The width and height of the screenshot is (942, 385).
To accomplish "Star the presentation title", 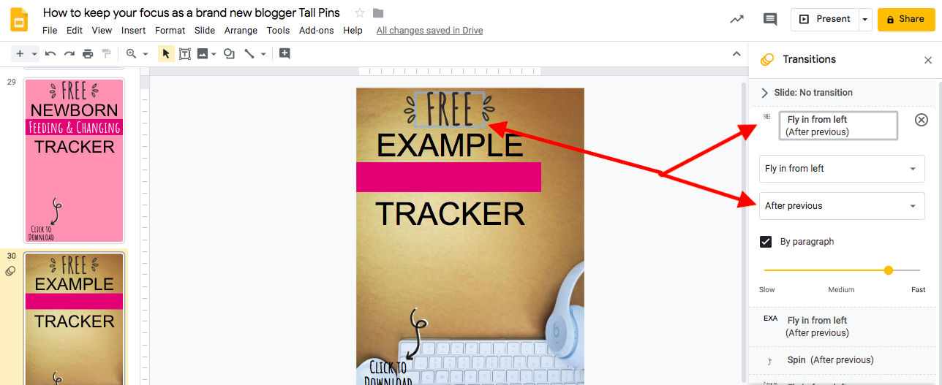I will click(x=360, y=13).
